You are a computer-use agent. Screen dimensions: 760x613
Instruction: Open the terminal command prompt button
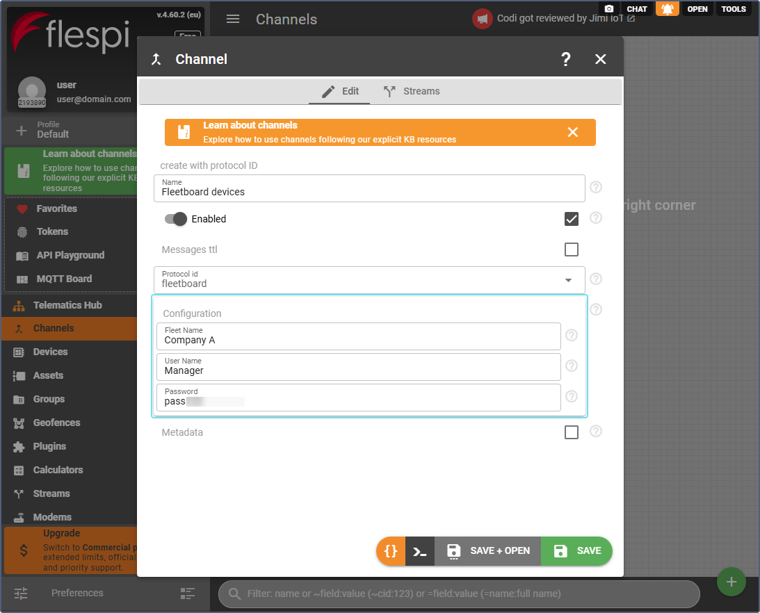point(420,551)
